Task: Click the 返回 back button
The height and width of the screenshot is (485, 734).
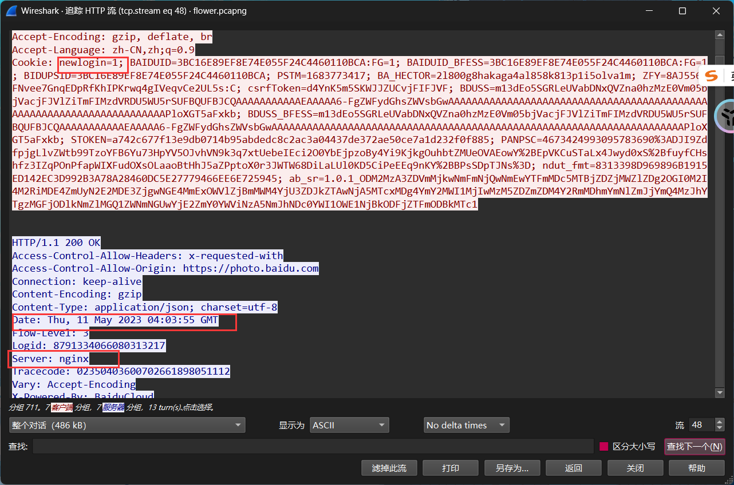Action: click(x=574, y=468)
